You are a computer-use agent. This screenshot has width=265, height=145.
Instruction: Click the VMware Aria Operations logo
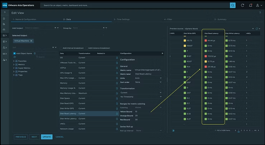(5, 5)
